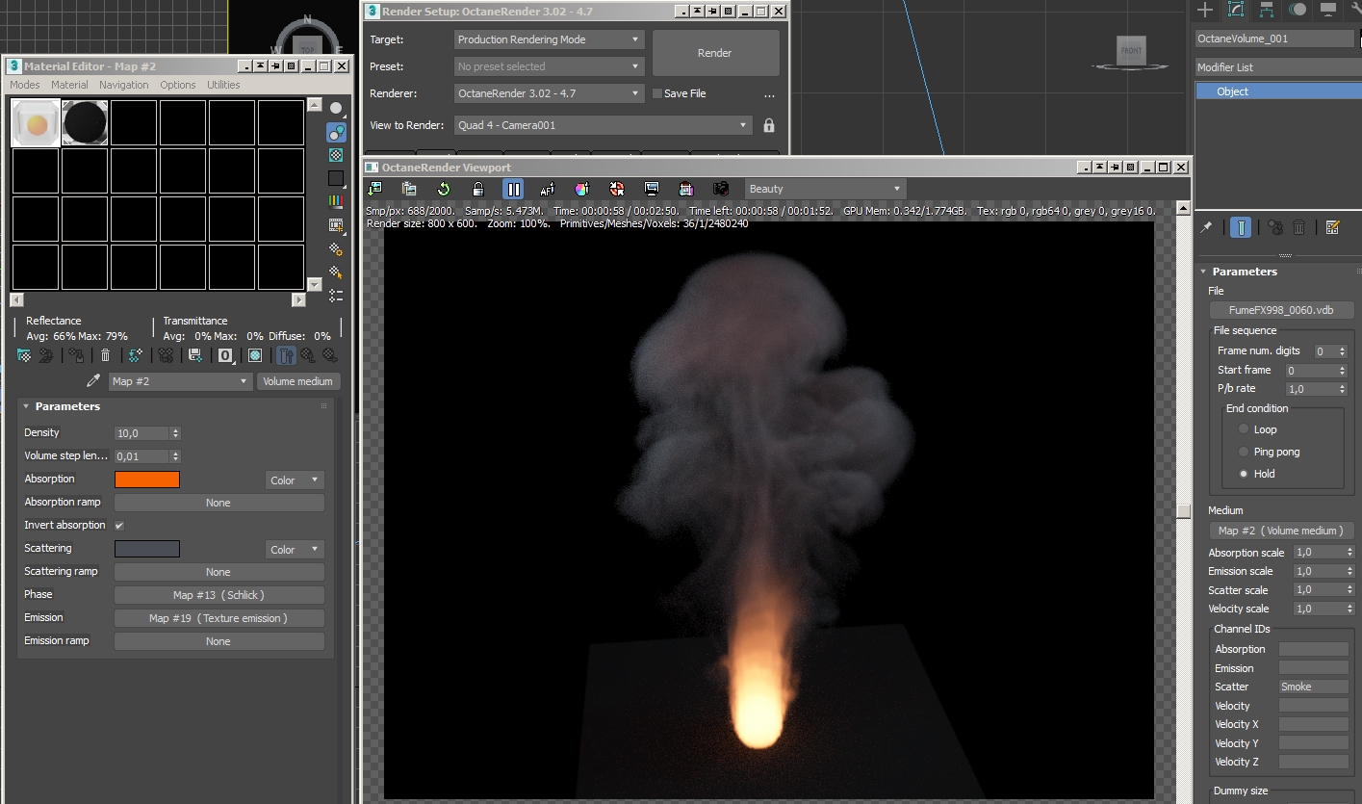Pause rendering in the OctaneRender Viewport

(514, 189)
